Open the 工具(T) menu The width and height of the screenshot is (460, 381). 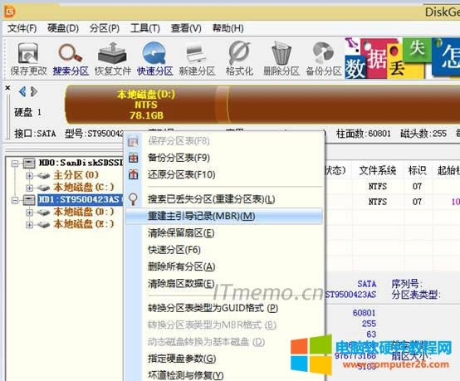145,28
